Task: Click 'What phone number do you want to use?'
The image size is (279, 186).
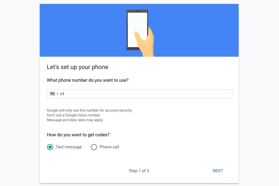Action: (88, 80)
